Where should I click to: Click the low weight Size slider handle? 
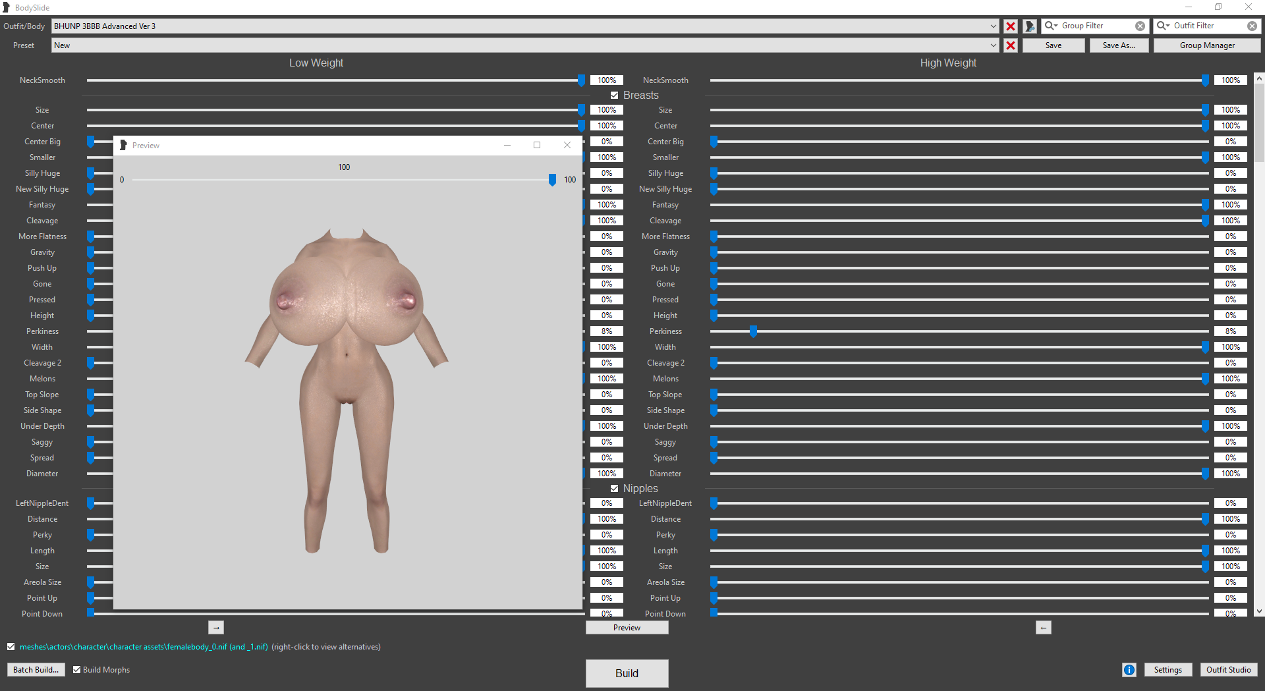(581, 110)
